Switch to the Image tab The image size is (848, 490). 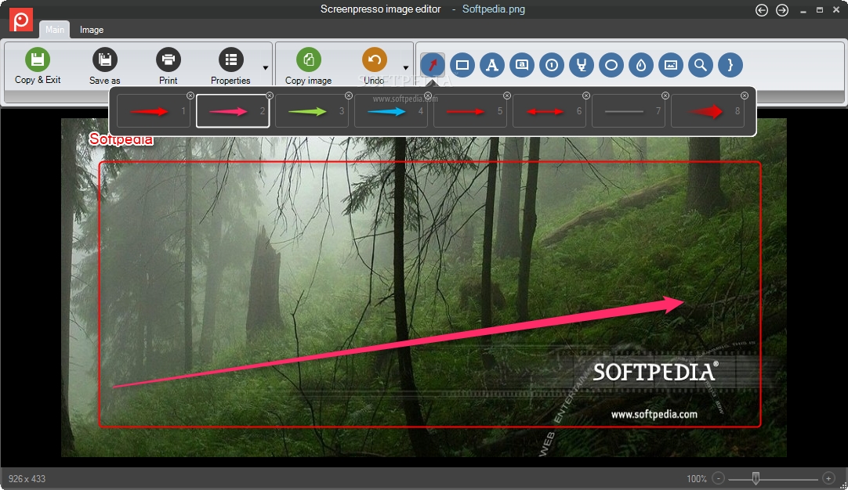tap(92, 30)
